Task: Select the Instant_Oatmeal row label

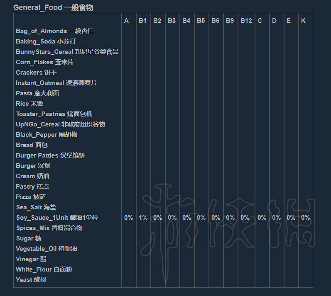Action: coord(56,83)
